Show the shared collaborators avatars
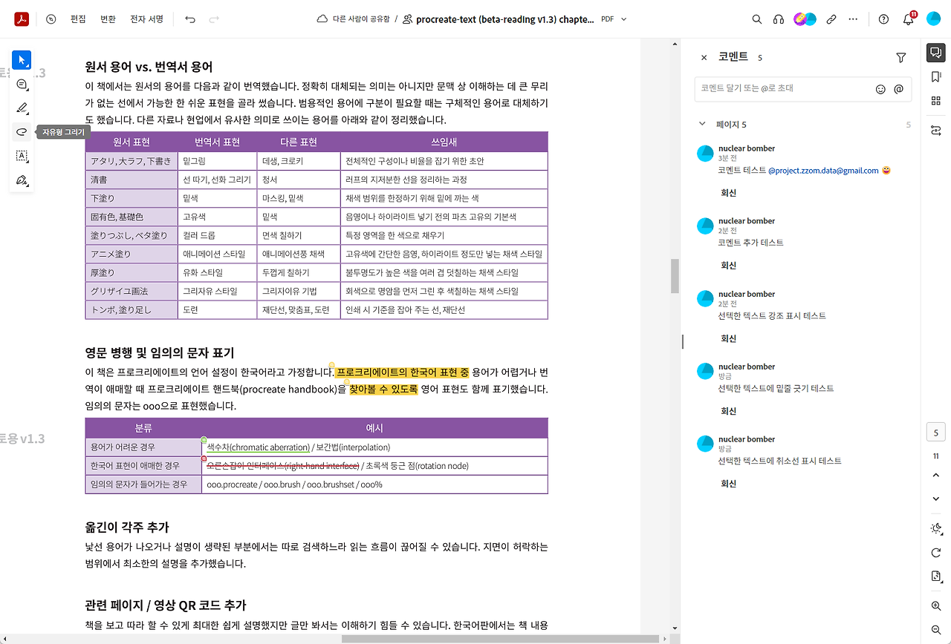Image resolution: width=951 pixels, height=644 pixels. (x=805, y=19)
